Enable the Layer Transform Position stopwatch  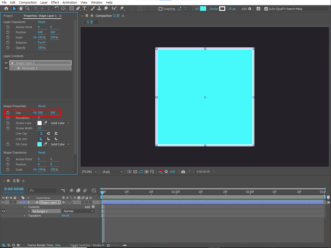pyautogui.click(x=8, y=32)
